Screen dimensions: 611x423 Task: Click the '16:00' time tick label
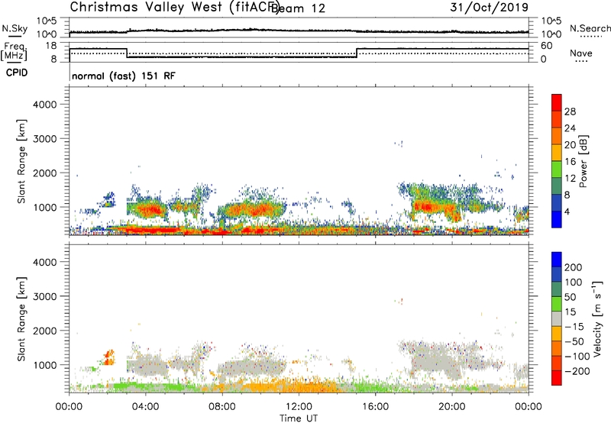point(375,407)
